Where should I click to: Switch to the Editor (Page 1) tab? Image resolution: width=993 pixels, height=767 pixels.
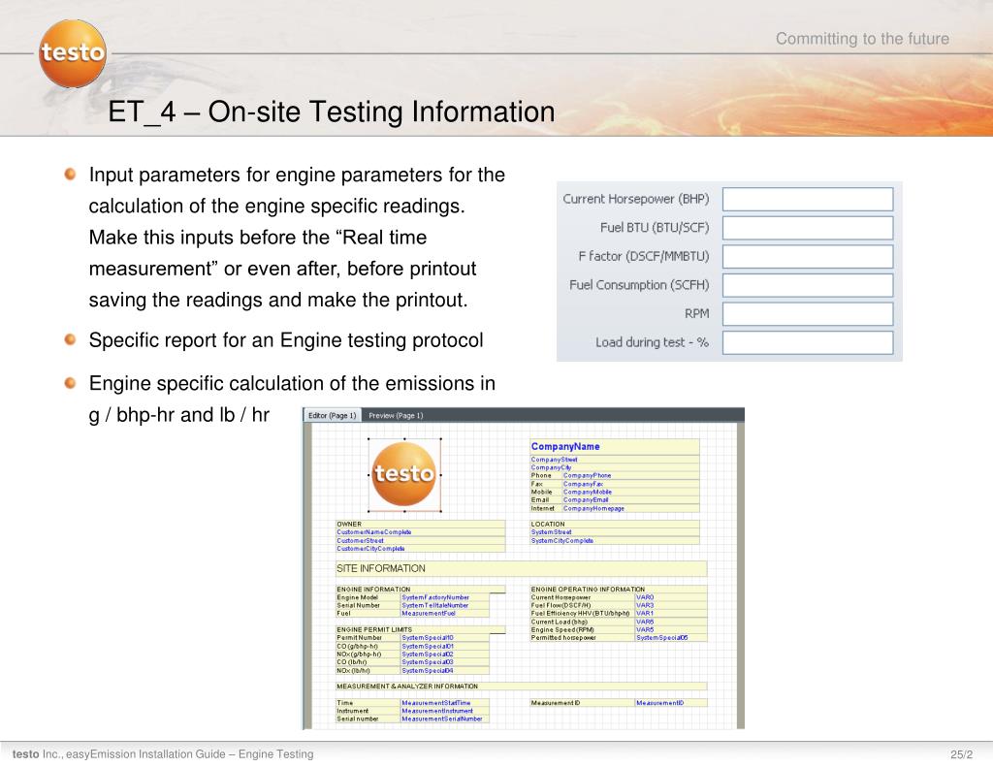332,415
